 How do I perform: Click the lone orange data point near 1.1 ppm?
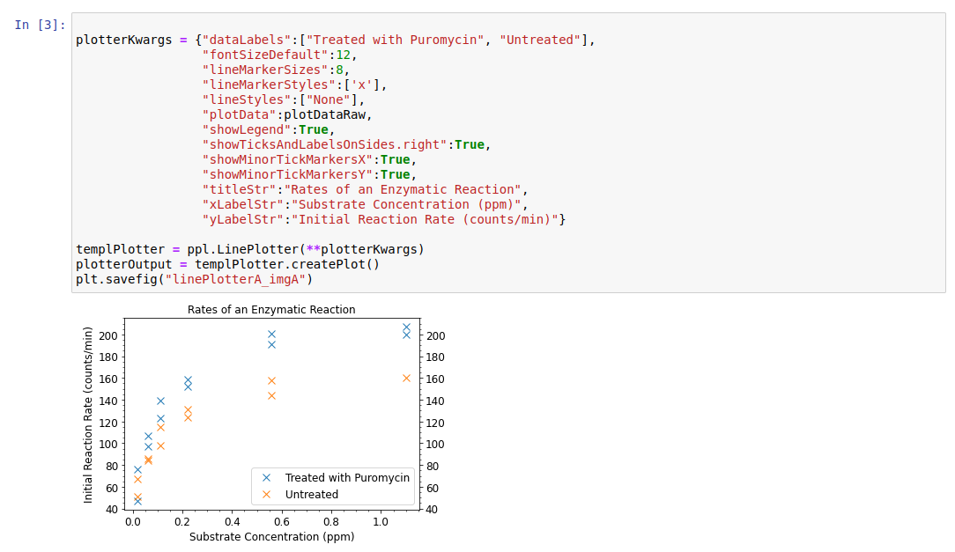coord(406,379)
